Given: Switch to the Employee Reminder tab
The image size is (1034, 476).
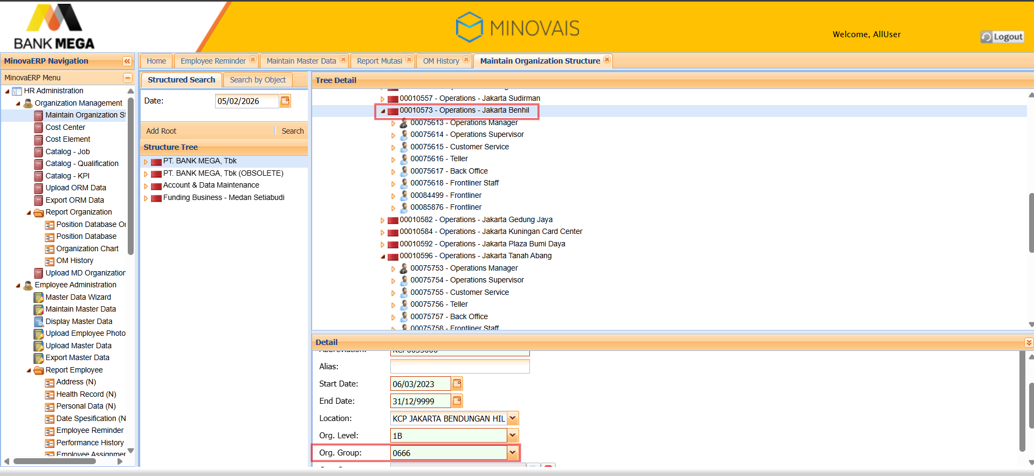Looking at the screenshot, I should pyautogui.click(x=213, y=61).
